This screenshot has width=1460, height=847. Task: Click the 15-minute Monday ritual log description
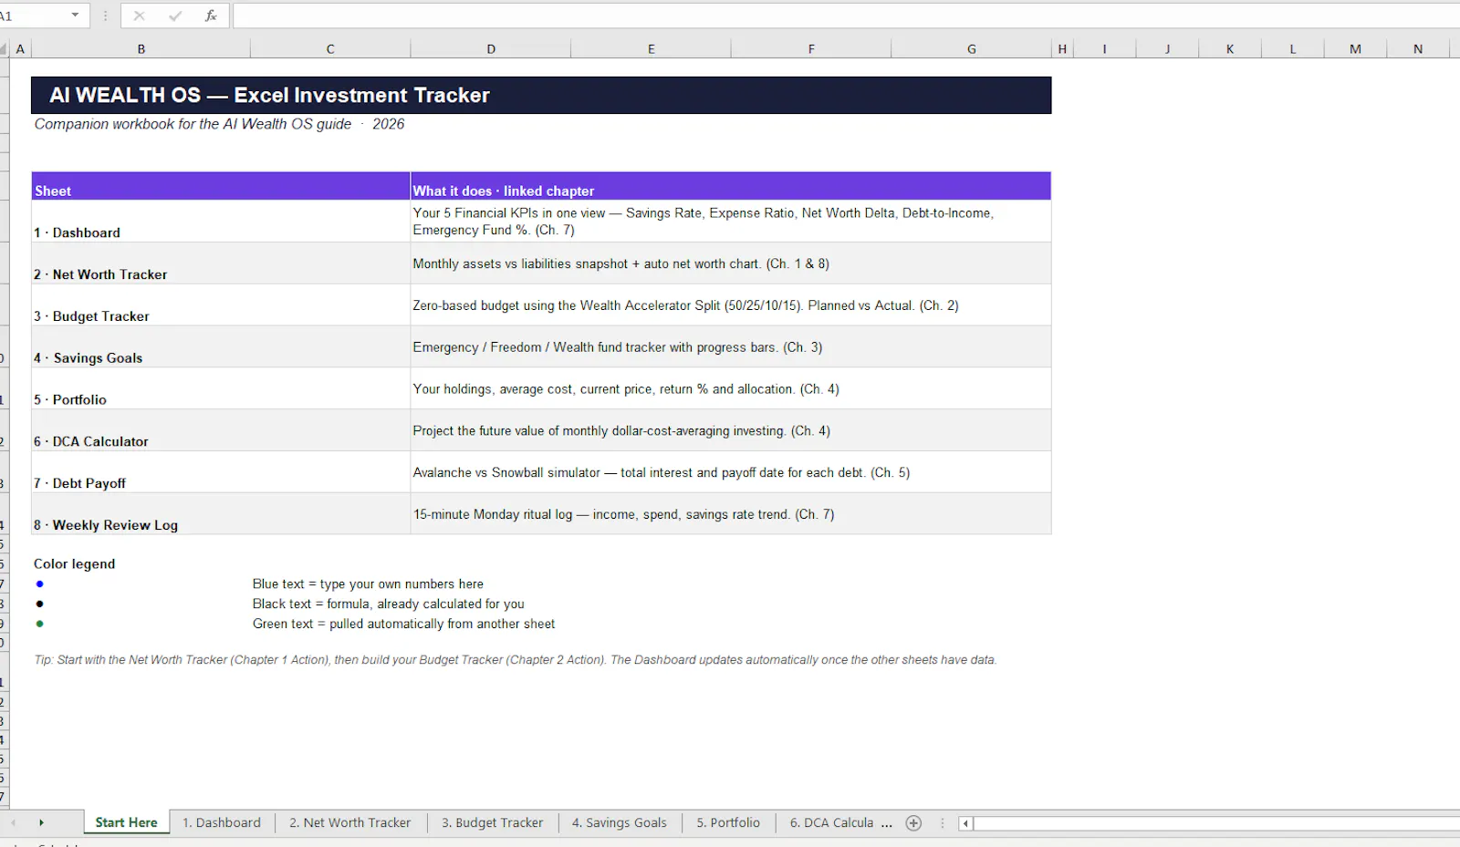tap(731, 514)
